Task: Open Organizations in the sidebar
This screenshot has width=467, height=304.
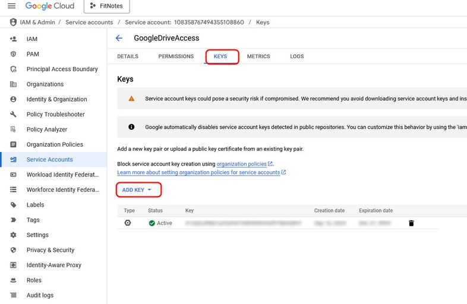Action: [45, 84]
